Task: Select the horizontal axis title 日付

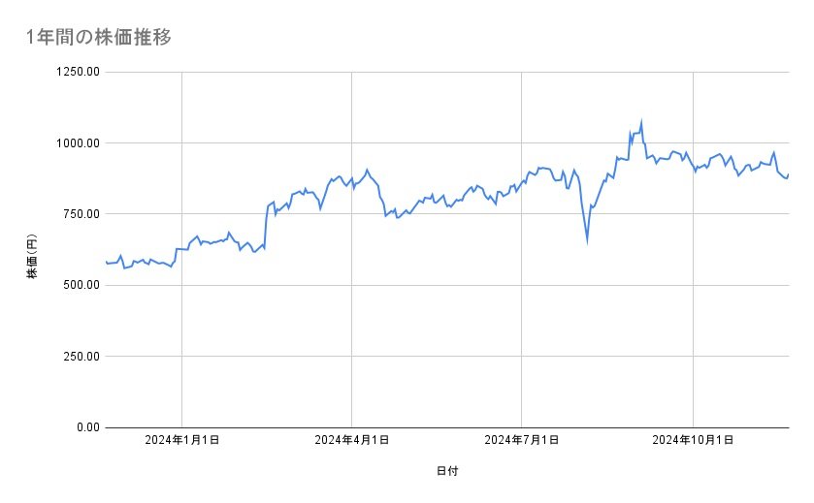Action: click(x=447, y=472)
